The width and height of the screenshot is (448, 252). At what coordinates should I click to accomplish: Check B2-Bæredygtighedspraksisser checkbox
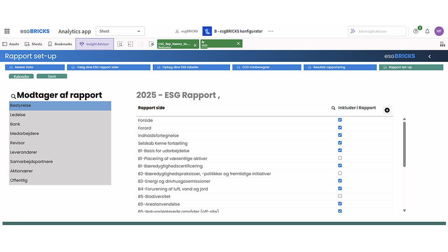pyautogui.click(x=340, y=173)
